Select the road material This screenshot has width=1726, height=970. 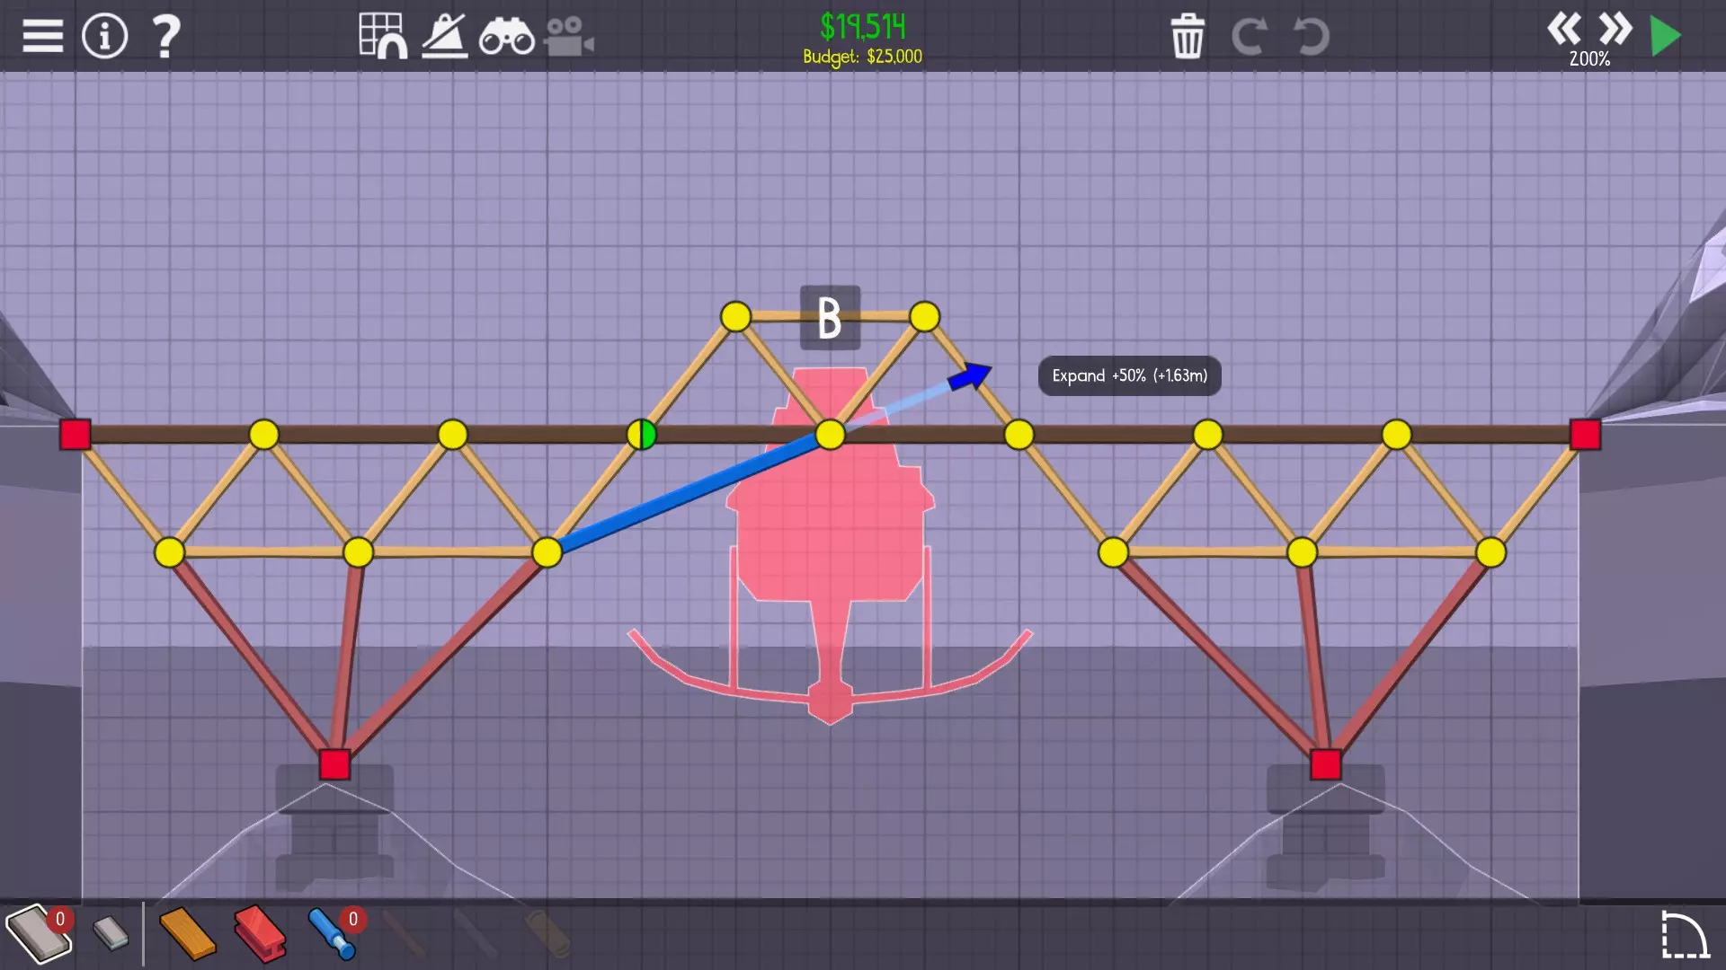pyautogui.click(x=36, y=934)
